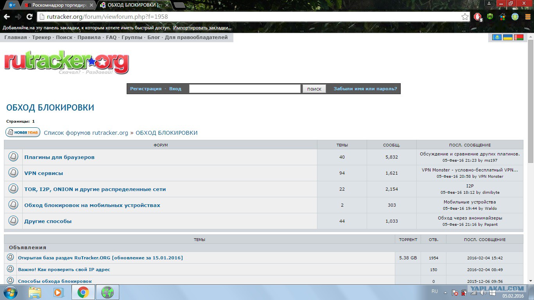The width and height of the screenshot is (534, 300).
Task: Open the globe shield proxy extension
Action: [515, 17]
